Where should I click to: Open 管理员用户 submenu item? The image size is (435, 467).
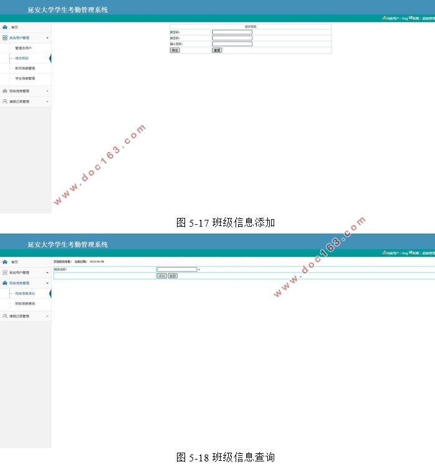[23, 48]
